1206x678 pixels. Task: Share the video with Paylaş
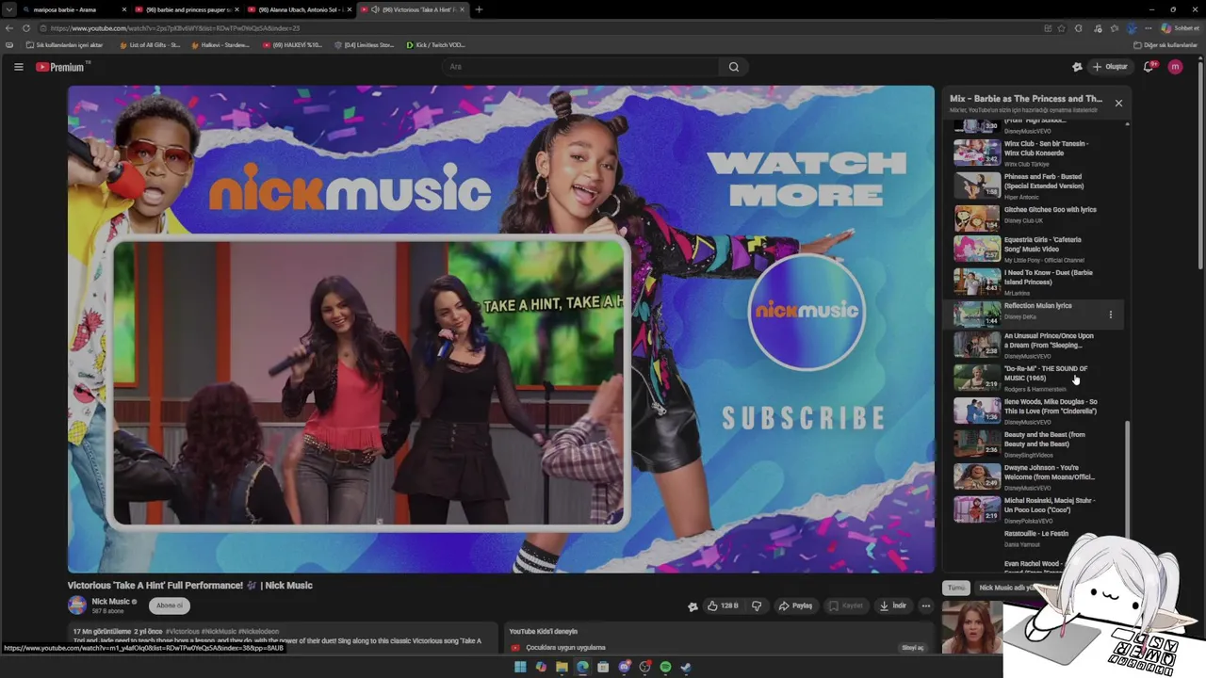795,606
